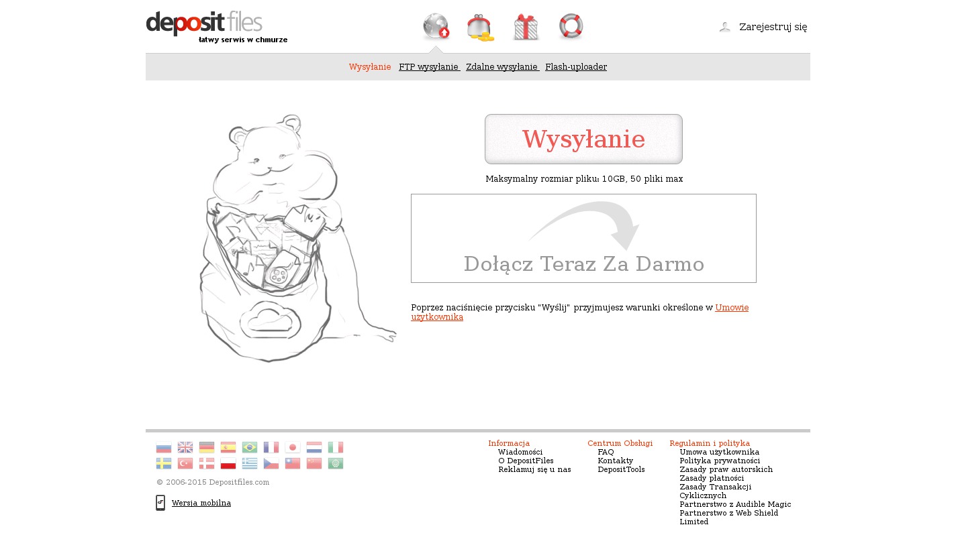956x533 pixels.
Task: Switch to the Wysyłanie tab
Action: pyautogui.click(x=370, y=67)
